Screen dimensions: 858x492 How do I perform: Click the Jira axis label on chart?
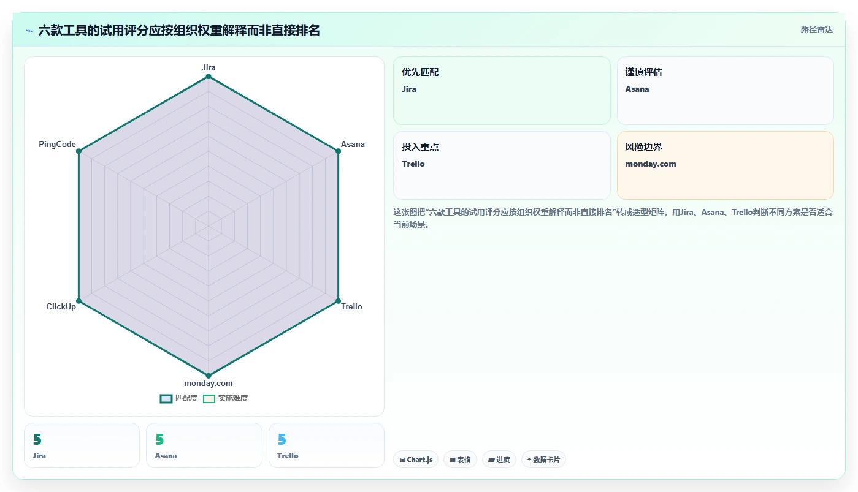pos(209,67)
